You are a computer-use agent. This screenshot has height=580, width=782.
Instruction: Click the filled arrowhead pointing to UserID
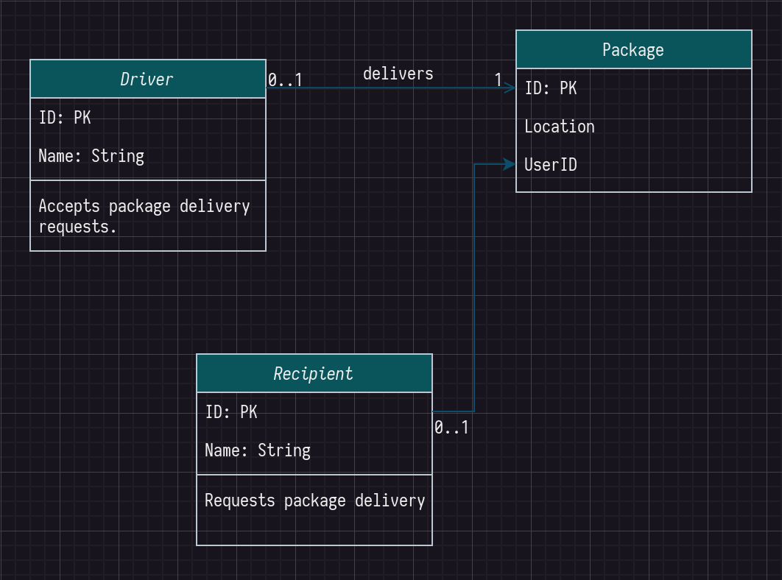(510, 164)
